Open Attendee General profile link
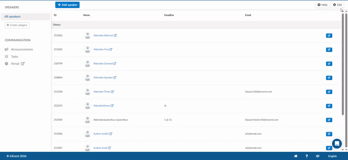348x160 pixels. tap(105, 63)
